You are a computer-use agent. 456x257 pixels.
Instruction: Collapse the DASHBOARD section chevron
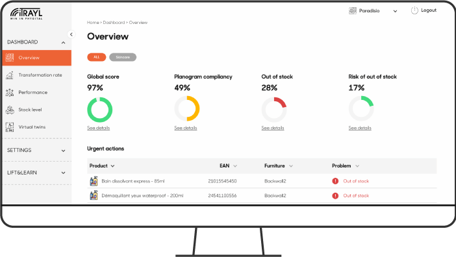pyautogui.click(x=64, y=43)
